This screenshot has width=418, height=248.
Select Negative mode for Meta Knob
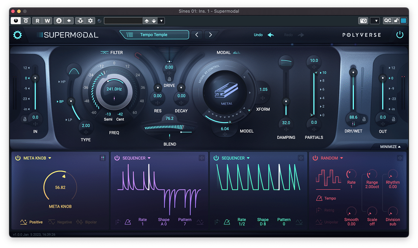tap(60, 222)
